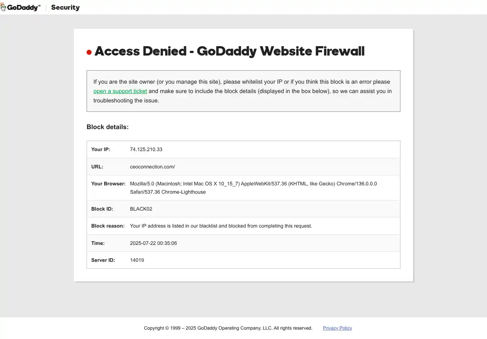Image resolution: width=487 pixels, height=339 pixels.
Task: Click the BLACK02 block ID value
Action: point(141,209)
